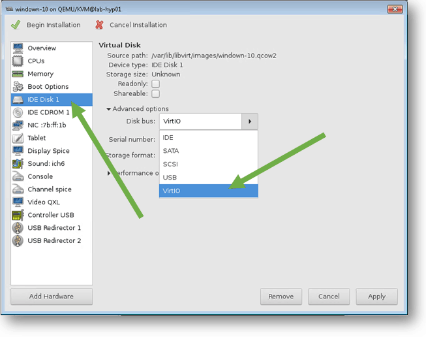426x337 pixels.
Task: Select the USB Redirector 2 icon
Action: (18, 241)
